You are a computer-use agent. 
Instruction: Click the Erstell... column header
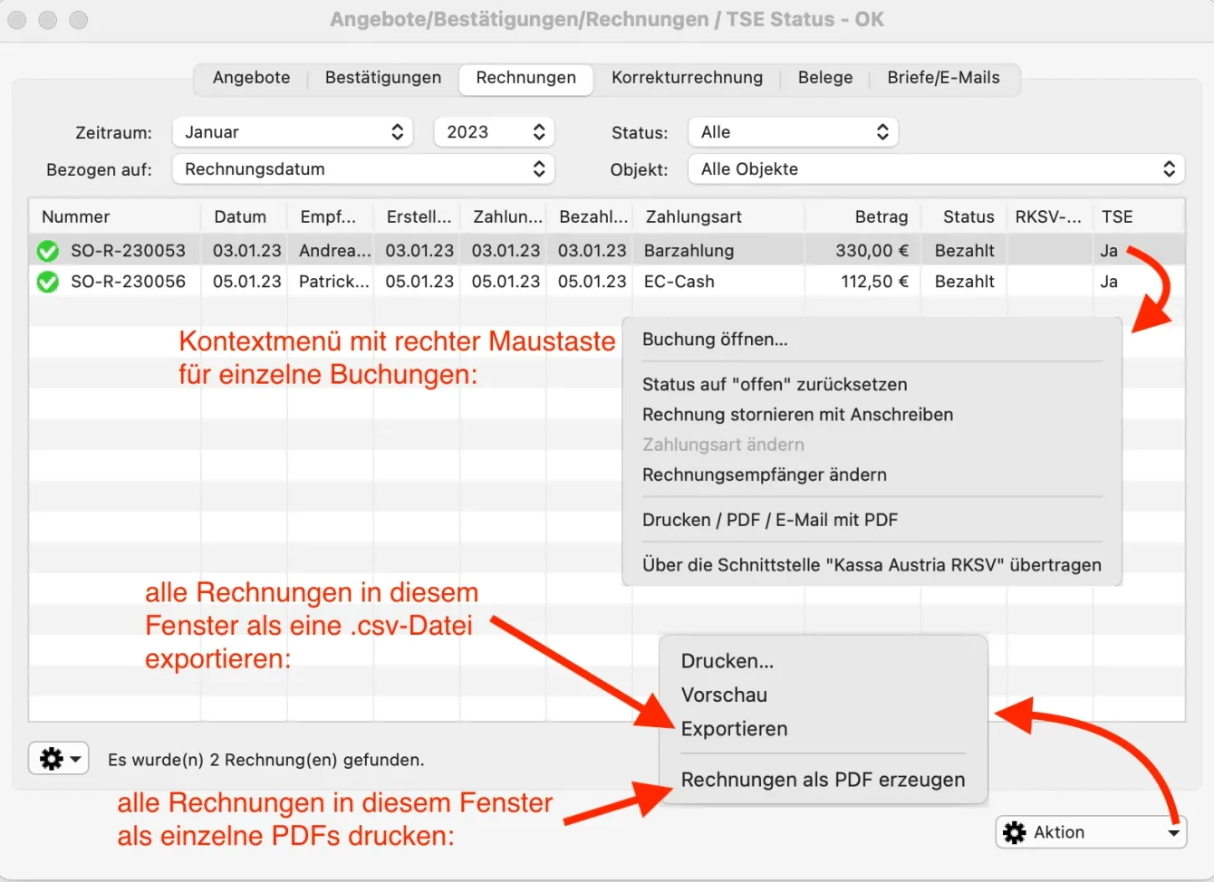pyautogui.click(x=418, y=216)
